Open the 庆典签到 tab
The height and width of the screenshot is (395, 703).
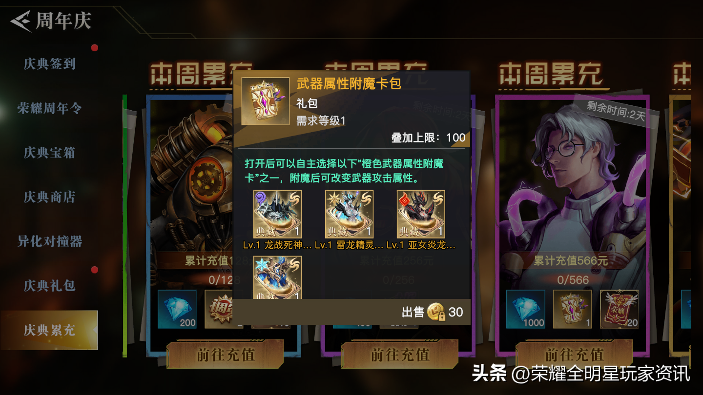coord(49,64)
